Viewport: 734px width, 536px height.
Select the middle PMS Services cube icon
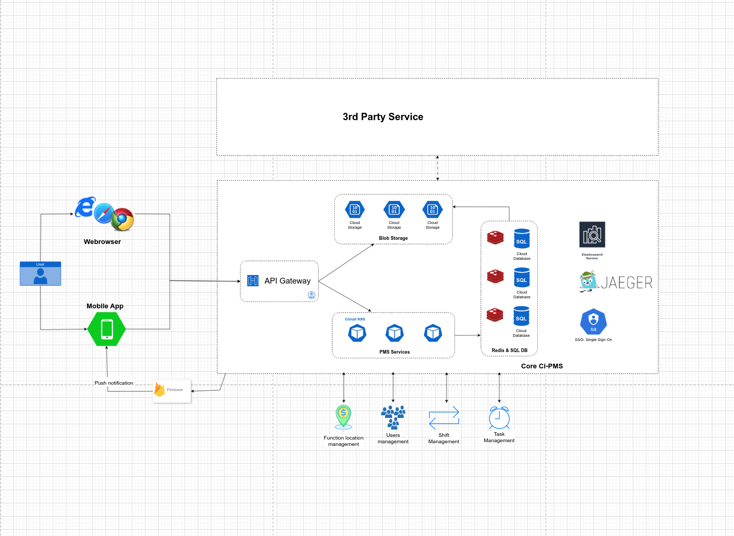[x=395, y=333]
